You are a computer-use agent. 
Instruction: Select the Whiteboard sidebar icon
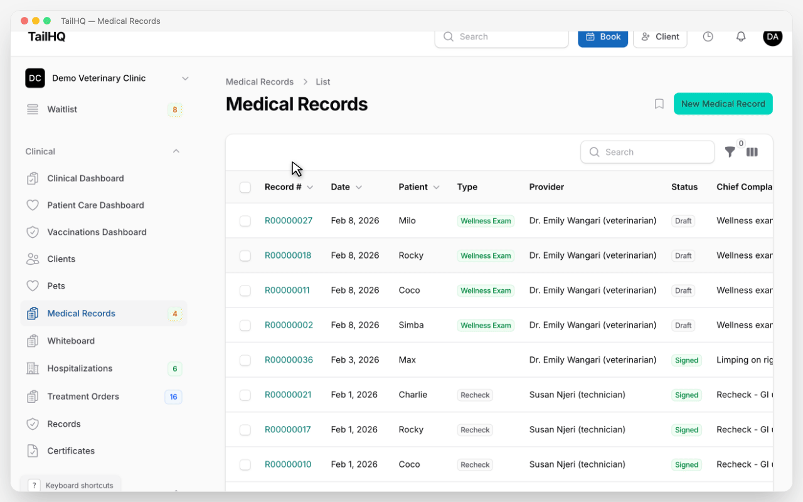pos(33,341)
